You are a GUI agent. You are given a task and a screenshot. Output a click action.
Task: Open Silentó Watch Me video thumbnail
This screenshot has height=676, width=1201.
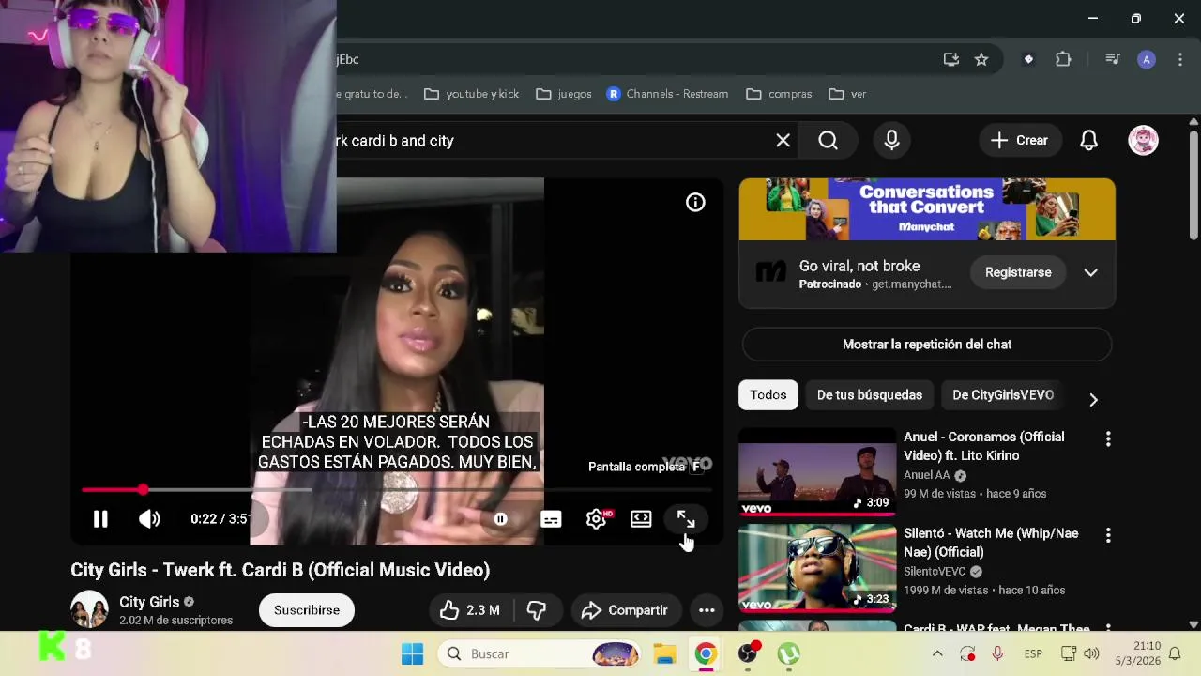[x=817, y=568]
